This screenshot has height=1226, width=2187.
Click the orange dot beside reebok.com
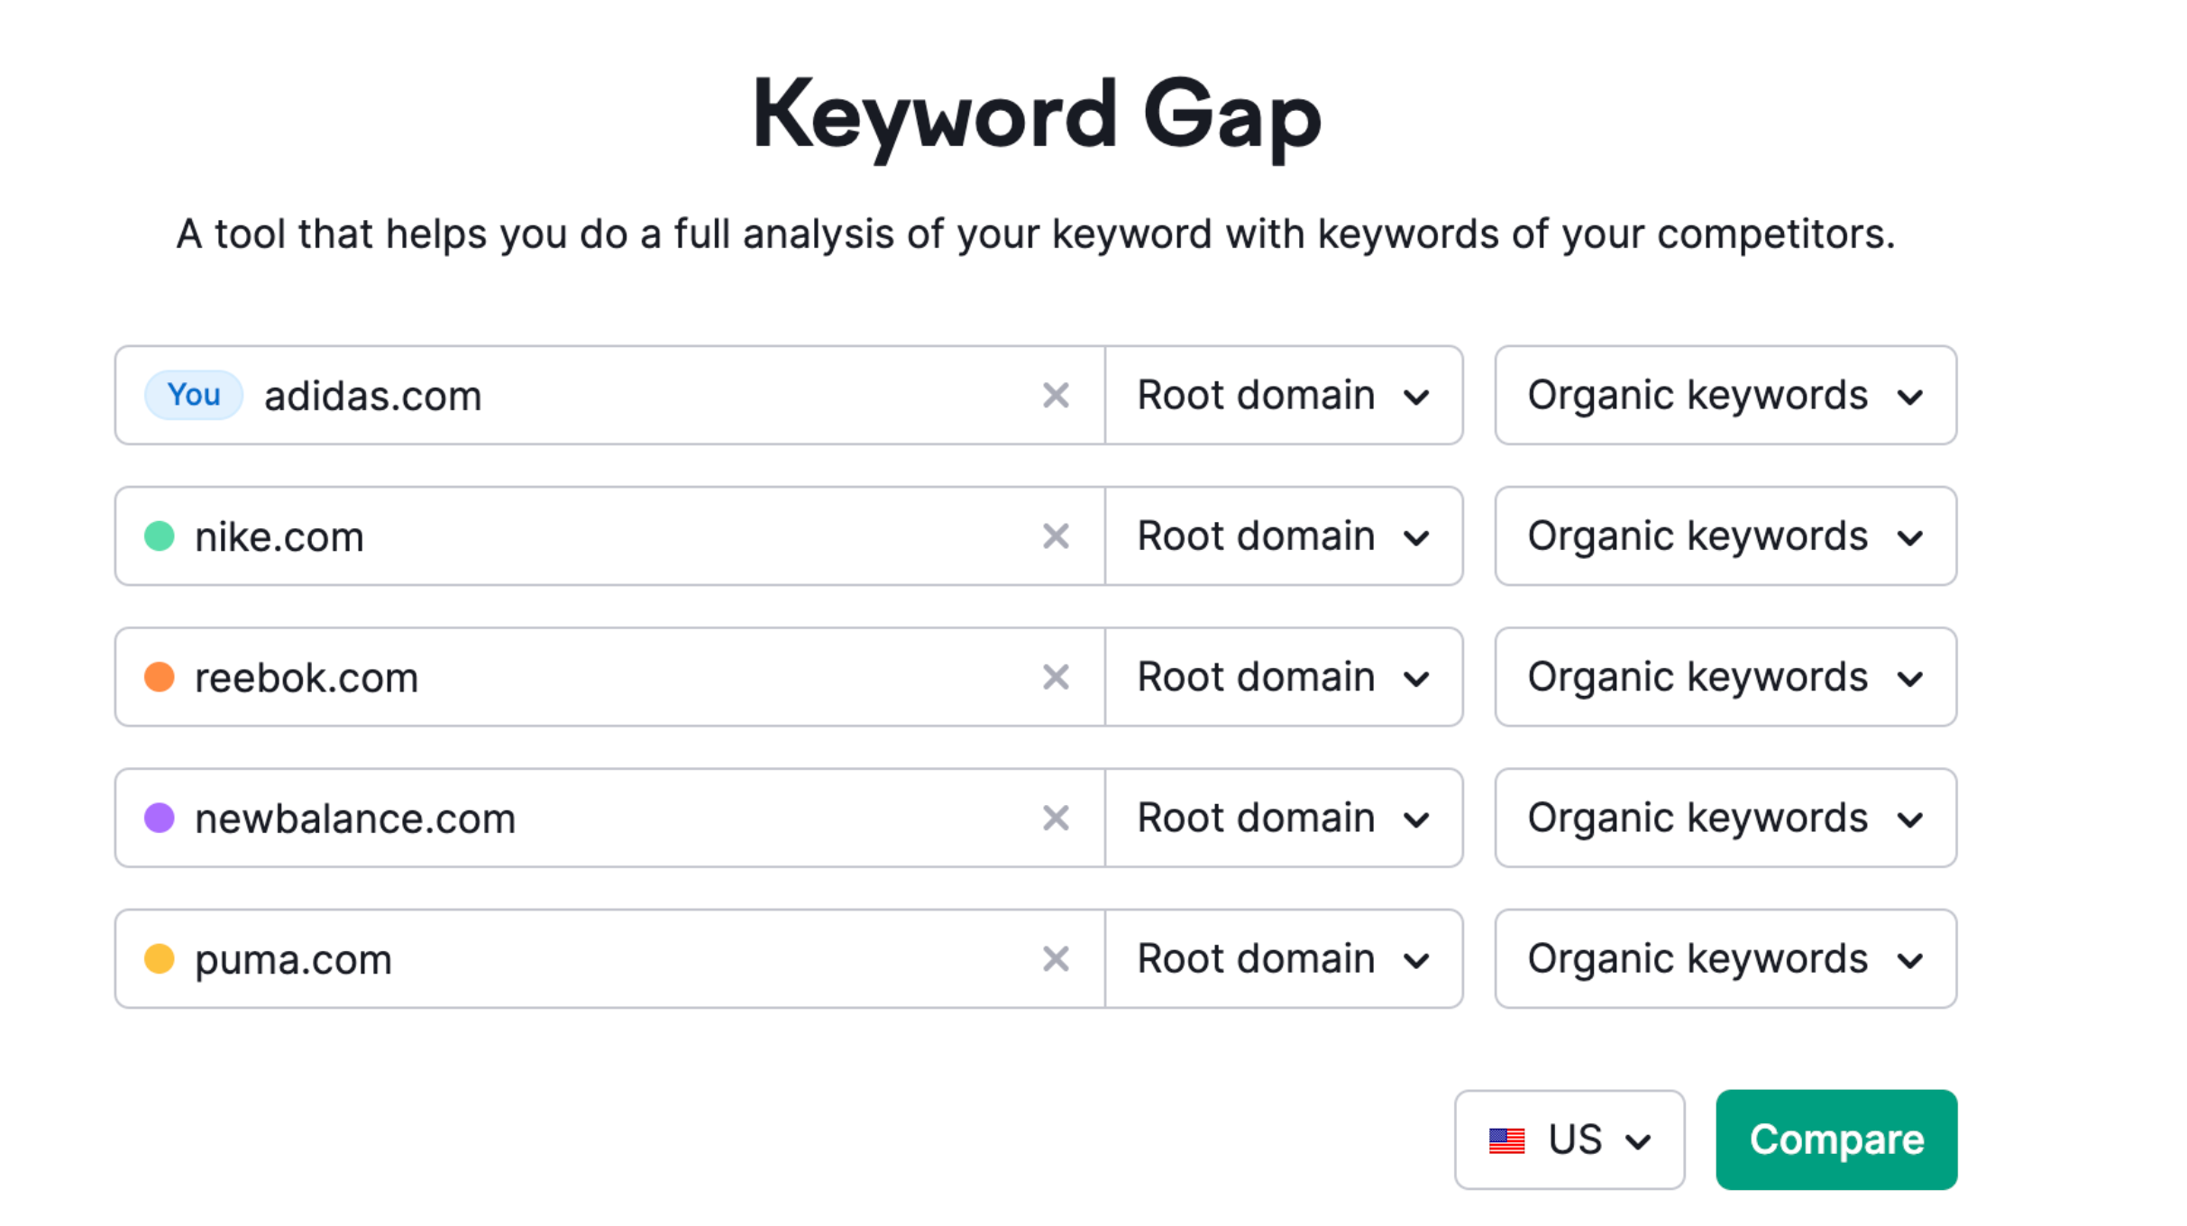(160, 677)
